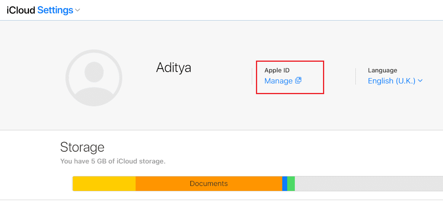Select the blue storage bar segment
This screenshot has width=443, height=205.
click(285, 184)
